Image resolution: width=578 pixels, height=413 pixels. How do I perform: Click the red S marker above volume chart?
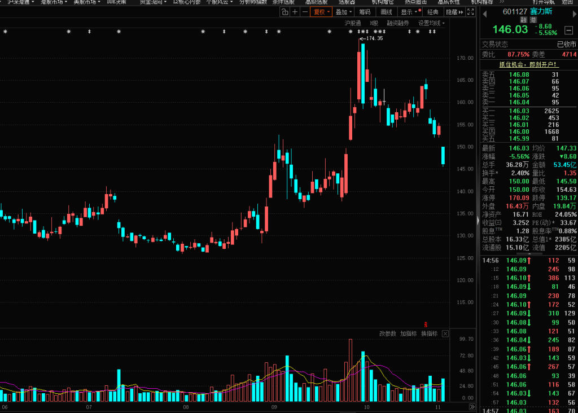(426, 324)
